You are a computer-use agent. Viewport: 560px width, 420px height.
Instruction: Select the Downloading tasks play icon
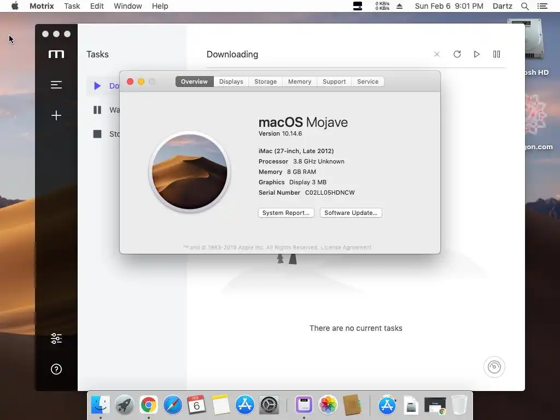point(97,86)
